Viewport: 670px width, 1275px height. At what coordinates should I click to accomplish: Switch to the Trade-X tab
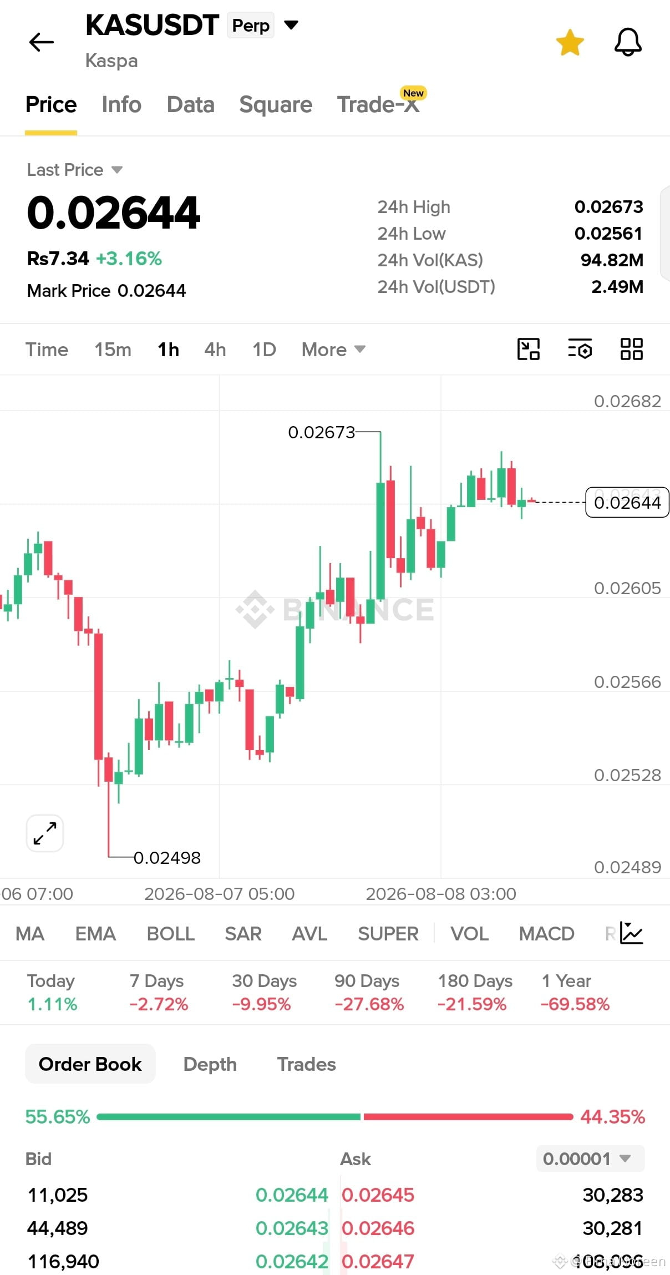coord(378,104)
